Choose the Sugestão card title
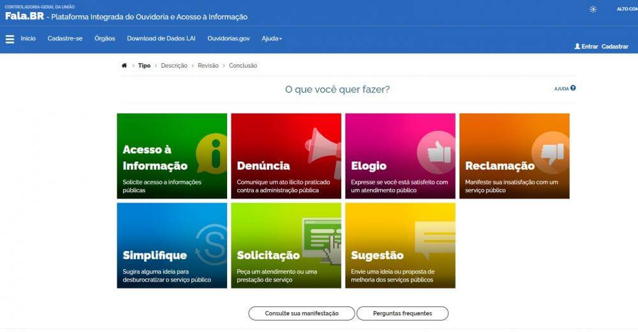This screenshot has width=638, height=332. coord(377,255)
